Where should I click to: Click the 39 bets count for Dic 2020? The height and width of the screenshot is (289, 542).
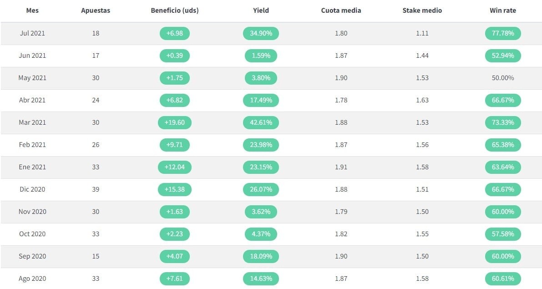tap(96, 189)
